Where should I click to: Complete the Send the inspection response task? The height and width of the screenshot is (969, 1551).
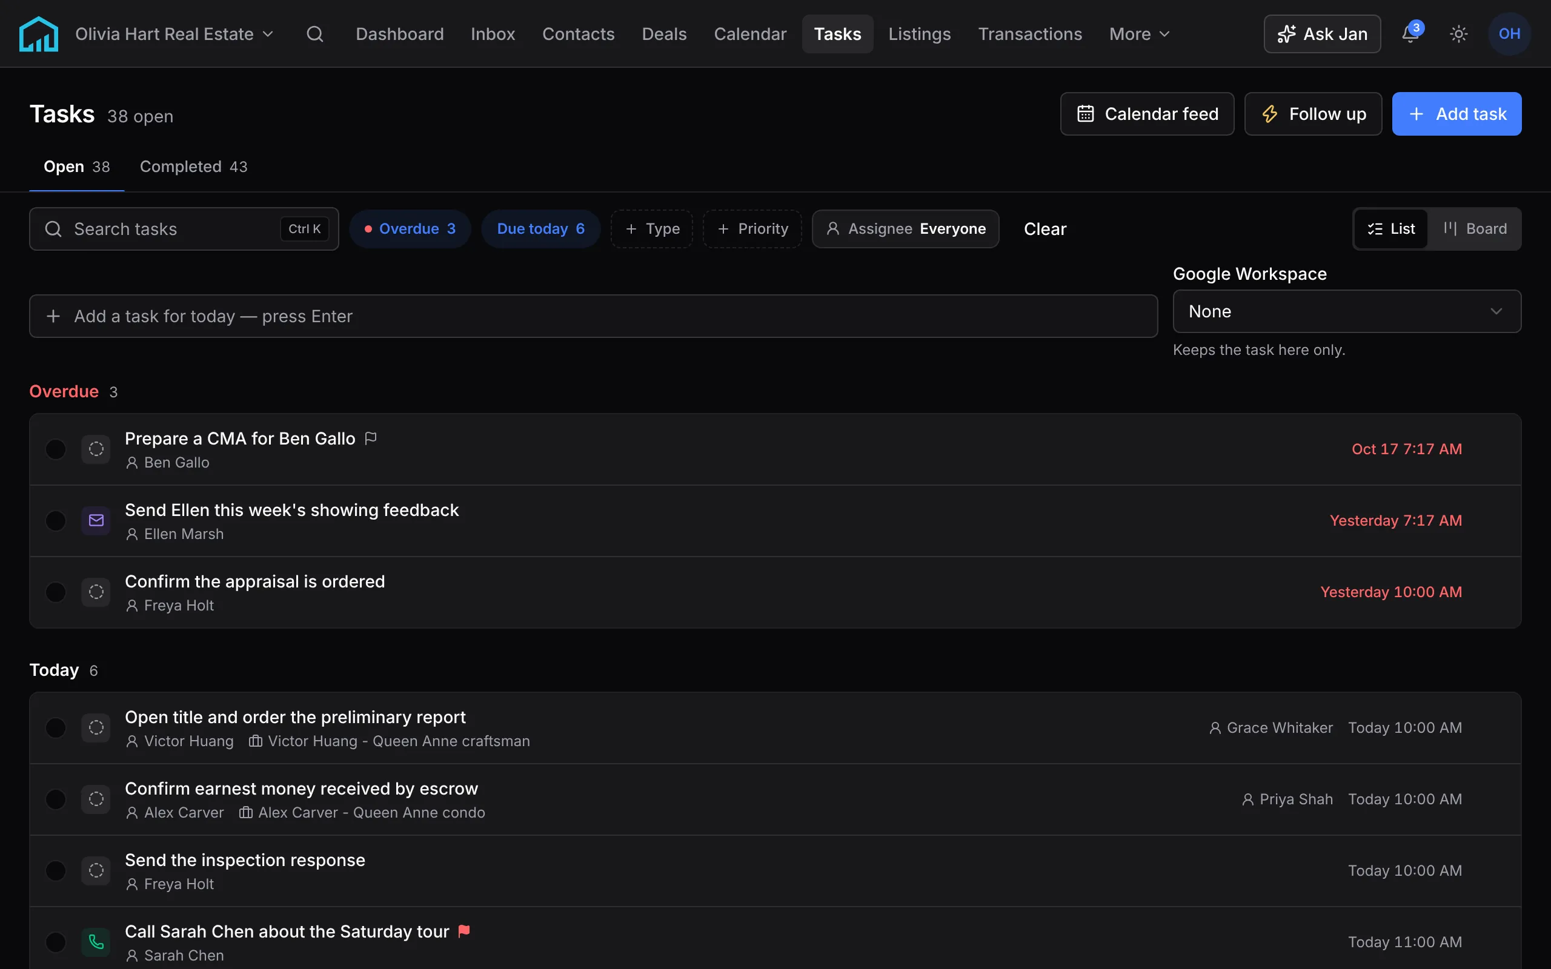coord(56,870)
